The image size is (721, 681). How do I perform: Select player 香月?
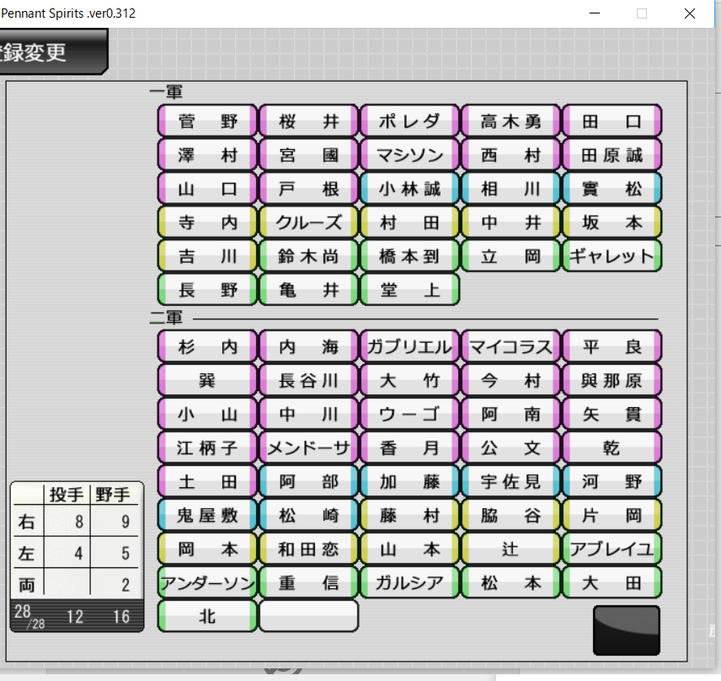tap(409, 448)
